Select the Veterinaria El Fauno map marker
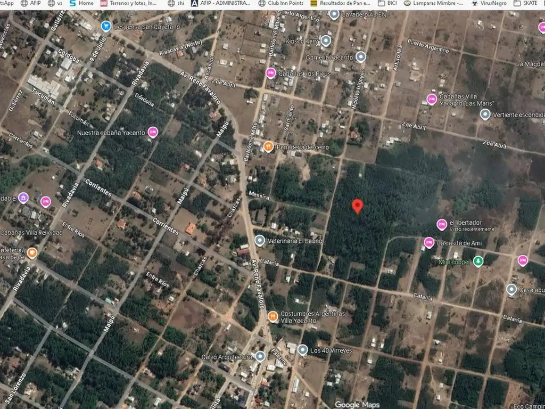 click(260, 241)
